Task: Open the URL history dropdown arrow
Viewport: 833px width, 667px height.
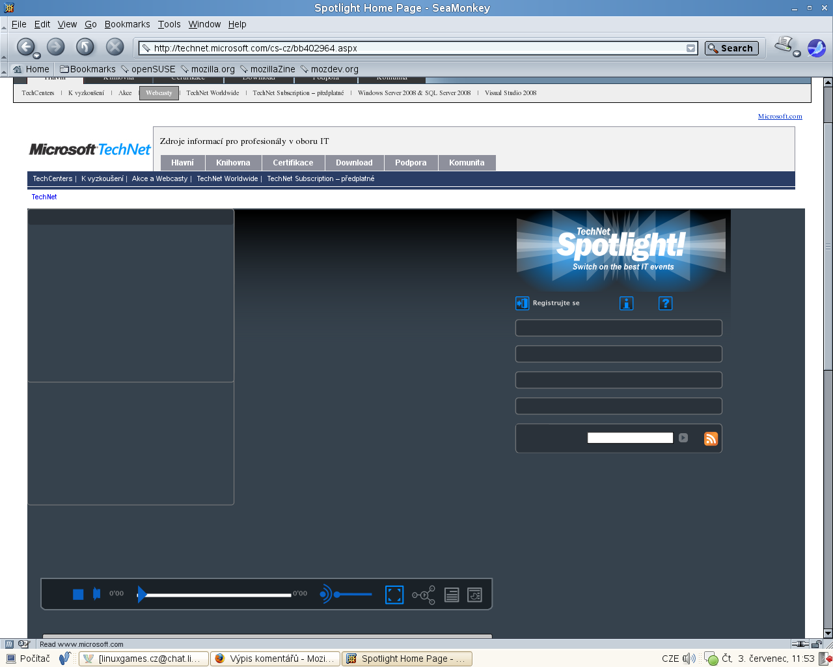Action: tap(690, 48)
